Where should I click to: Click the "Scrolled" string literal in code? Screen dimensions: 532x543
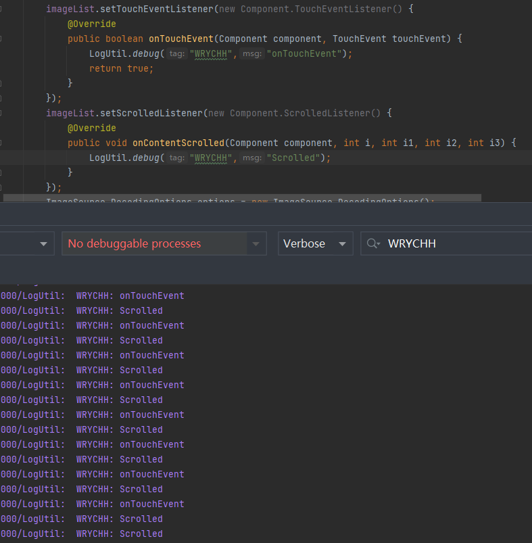(x=293, y=158)
